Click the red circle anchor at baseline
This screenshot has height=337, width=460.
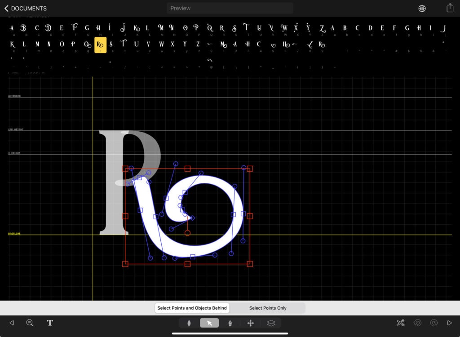[x=187, y=233]
